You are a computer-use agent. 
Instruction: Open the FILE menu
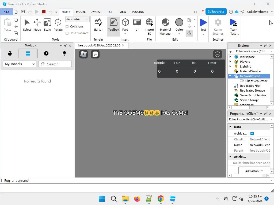(x=7, y=12)
